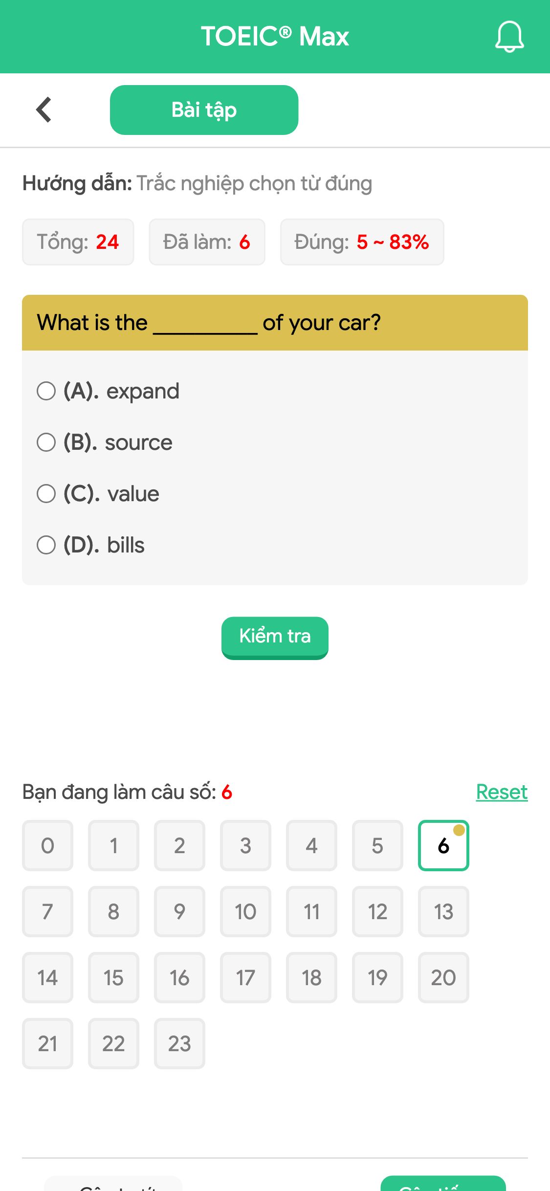The width and height of the screenshot is (550, 1191).
Task: Pick option (D) bills
Action: pos(91,545)
